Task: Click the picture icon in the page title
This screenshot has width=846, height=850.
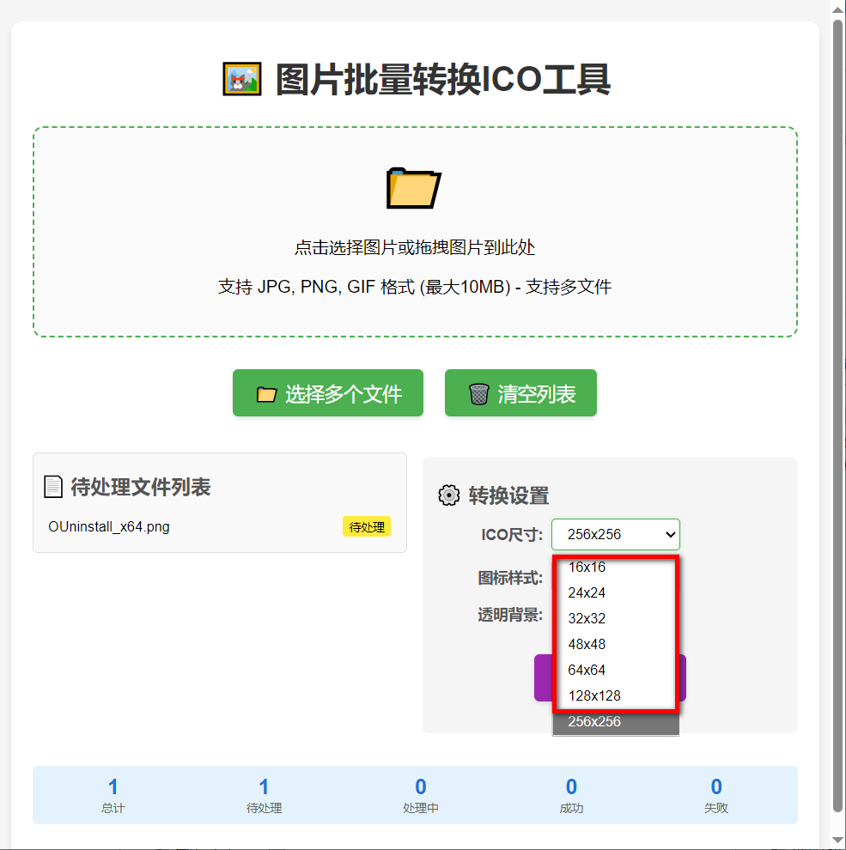Action: pos(241,77)
